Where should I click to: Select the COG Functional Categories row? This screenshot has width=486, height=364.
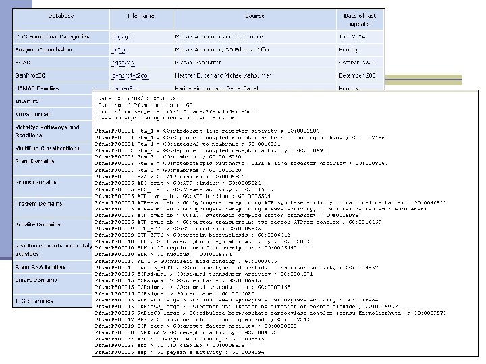(198, 37)
